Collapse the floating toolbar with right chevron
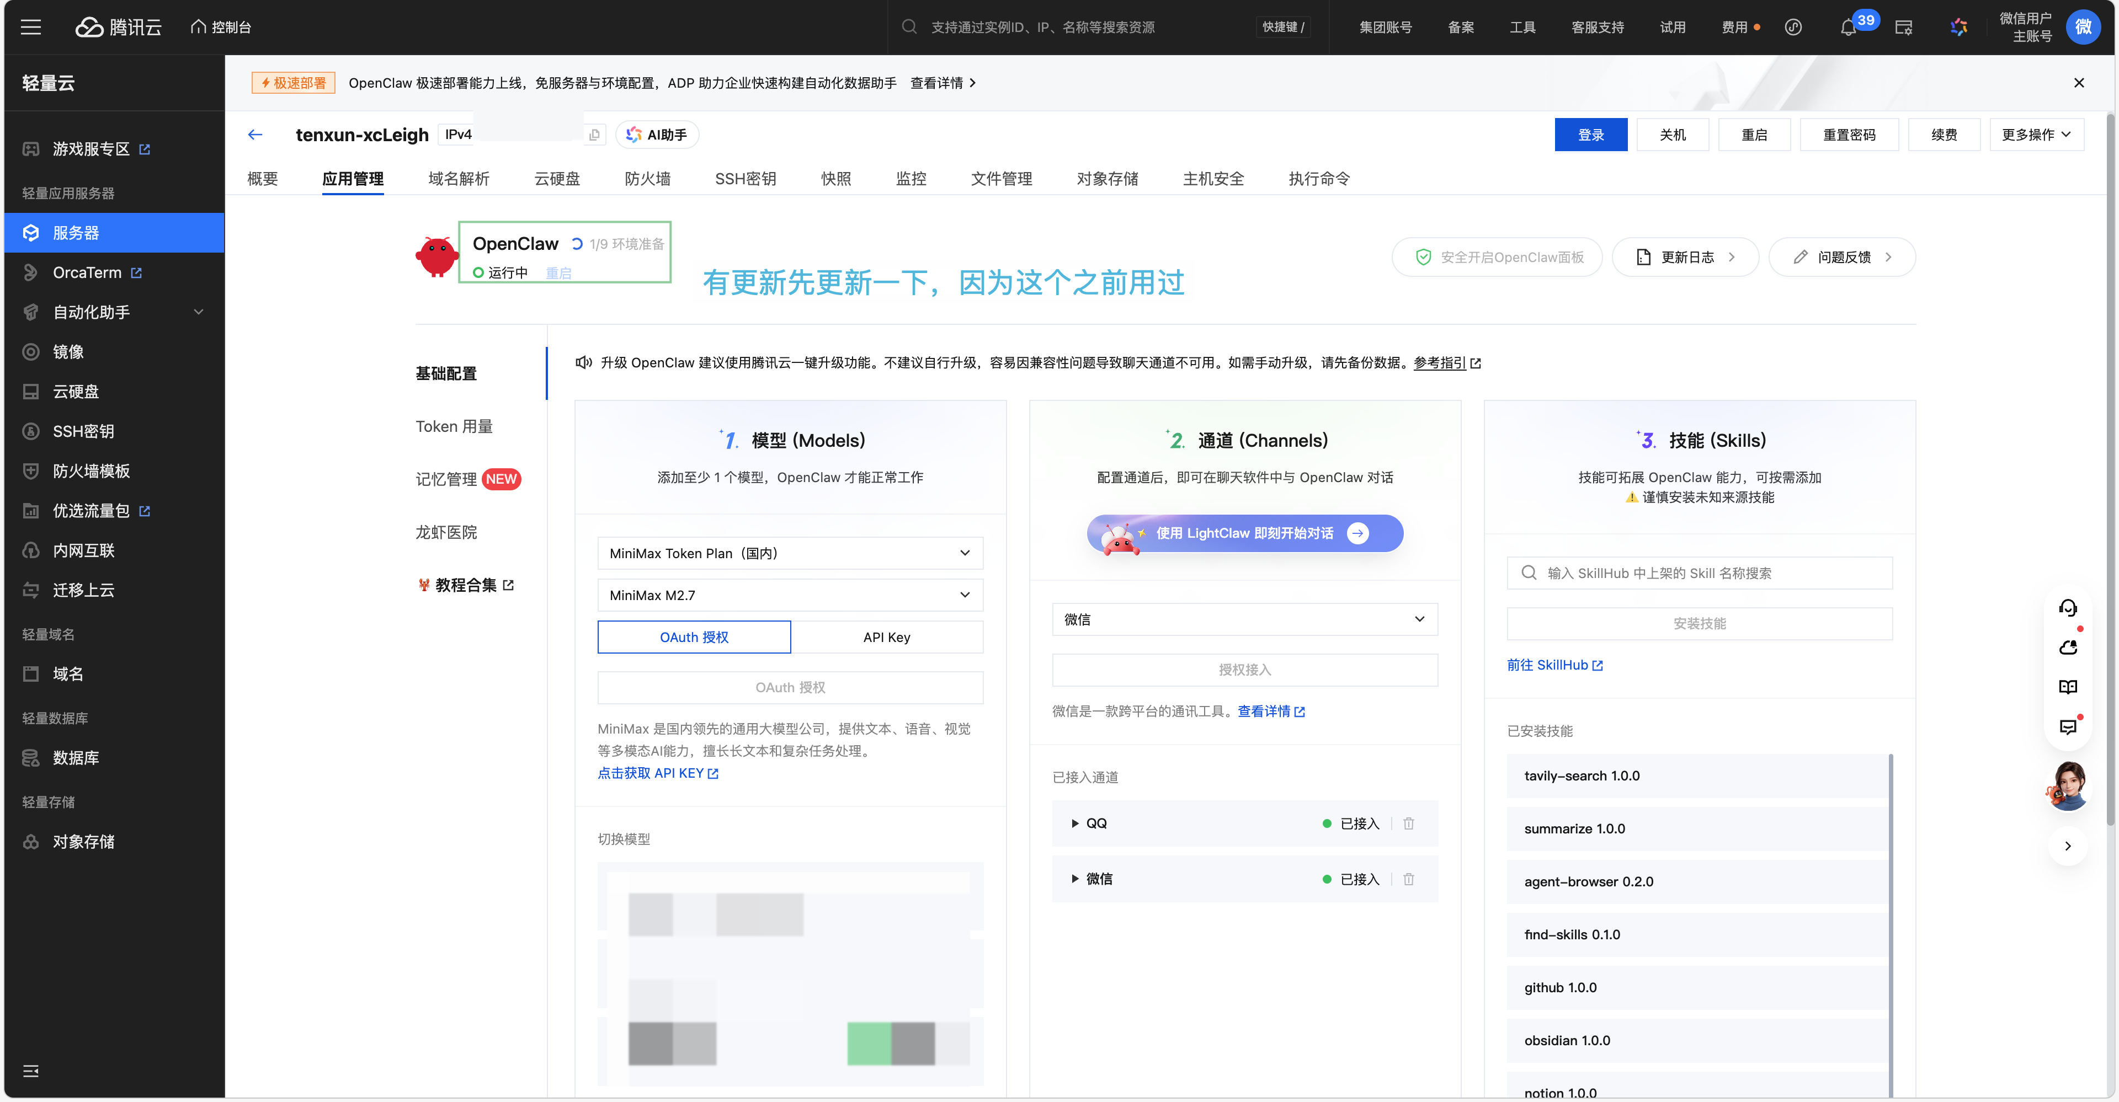2119x1102 pixels. click(x=2067, y=846)
